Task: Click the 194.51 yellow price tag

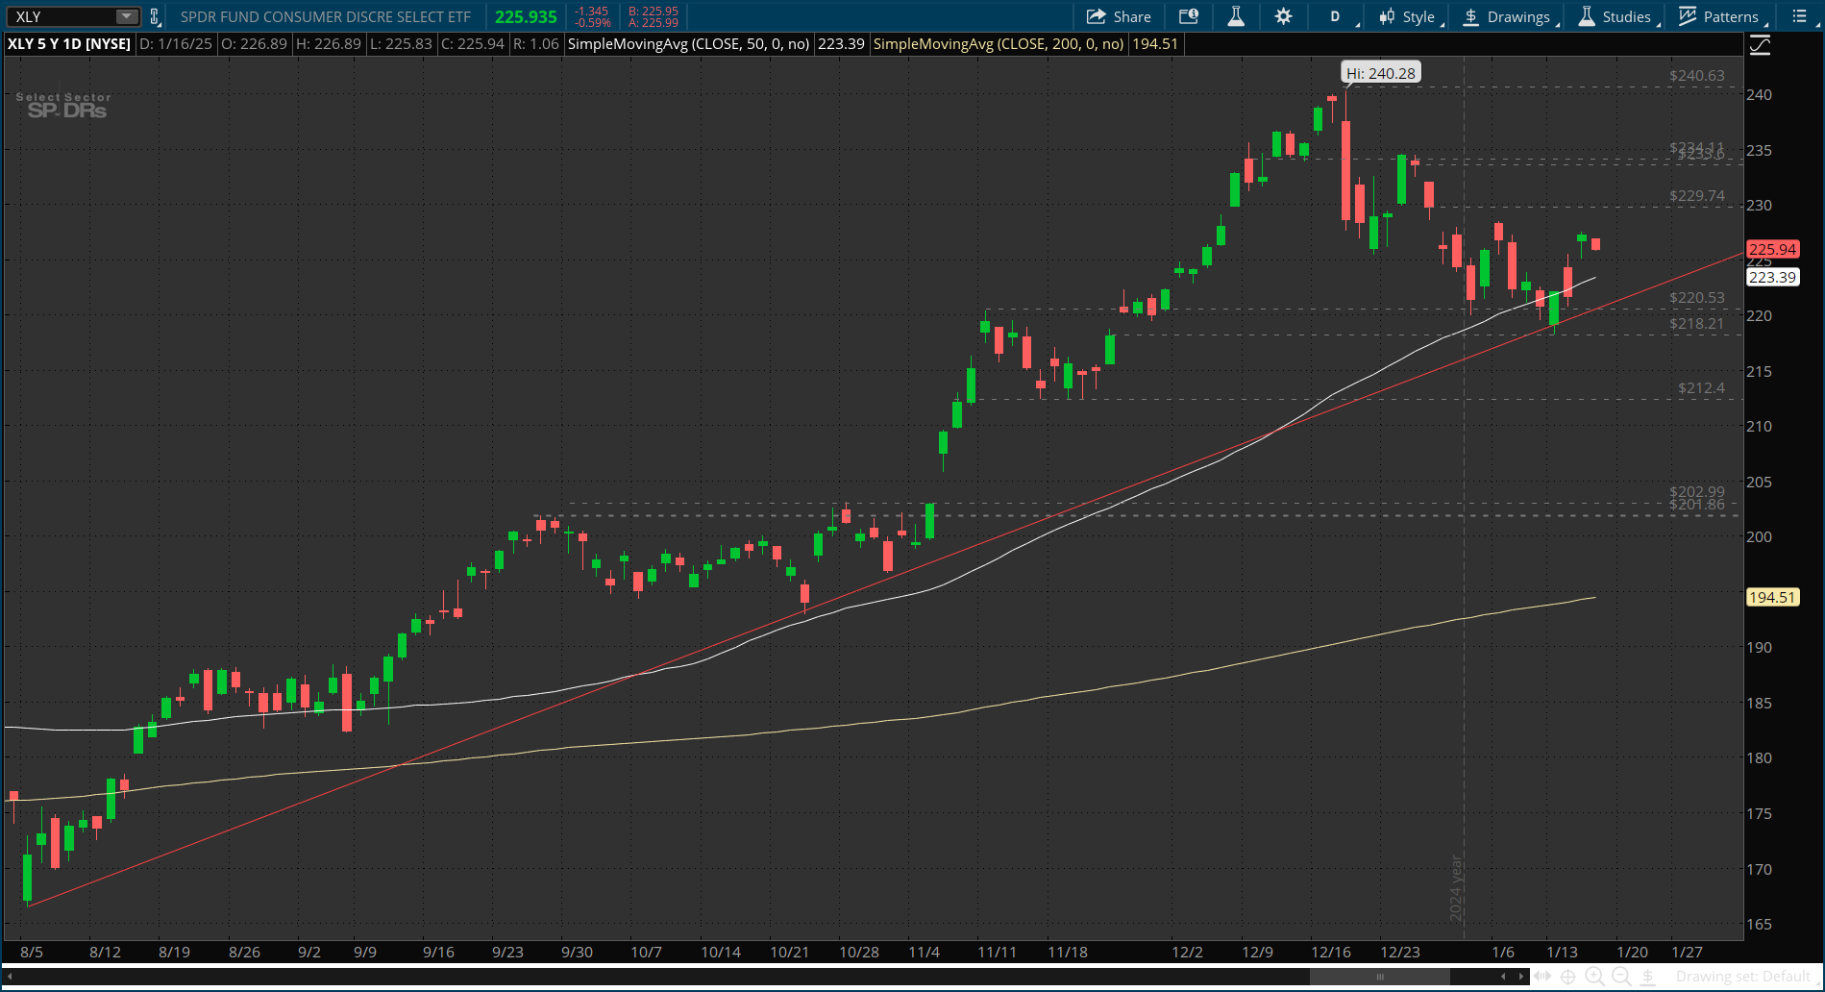Action: coord(1772,597)
